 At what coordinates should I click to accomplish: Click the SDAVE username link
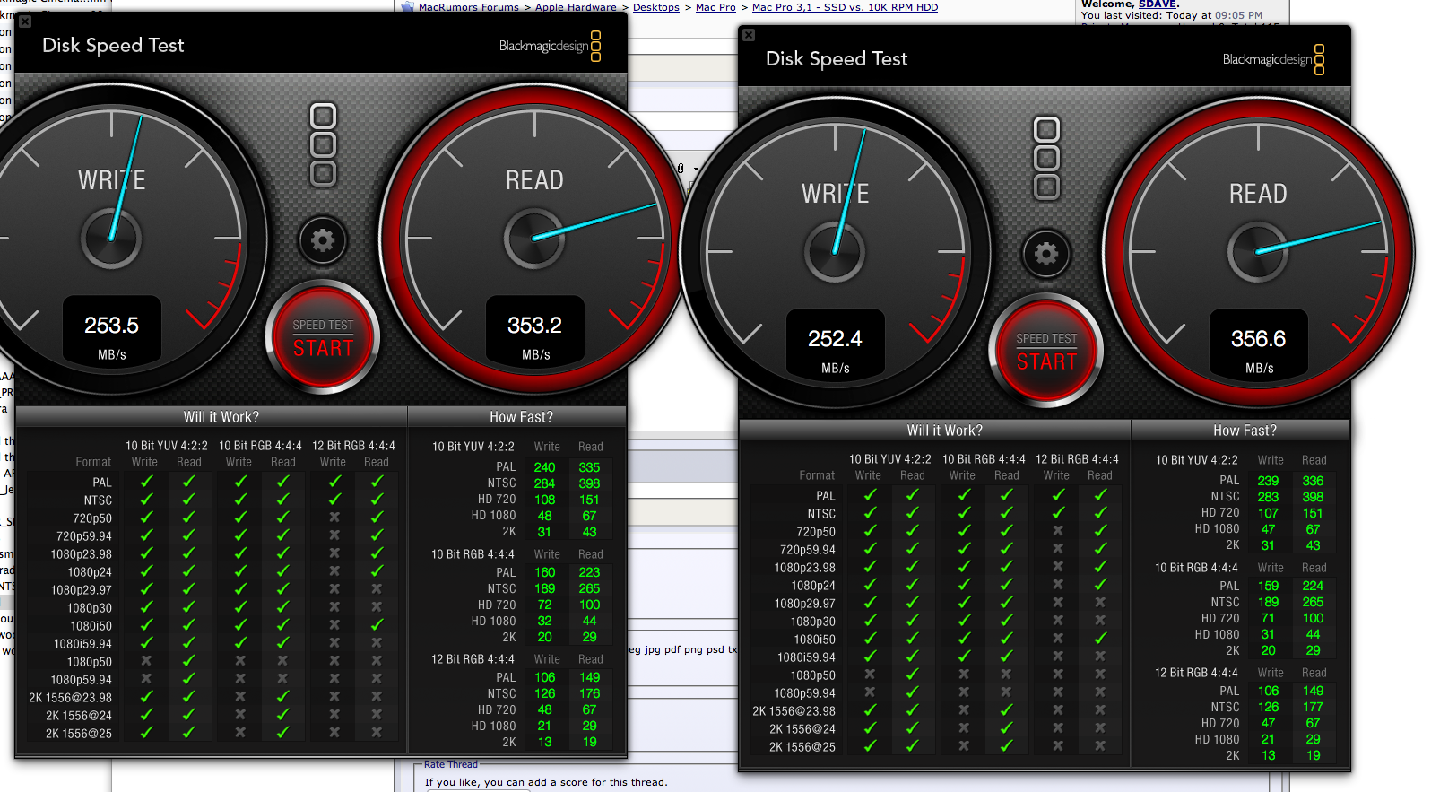click(1158, 4)
